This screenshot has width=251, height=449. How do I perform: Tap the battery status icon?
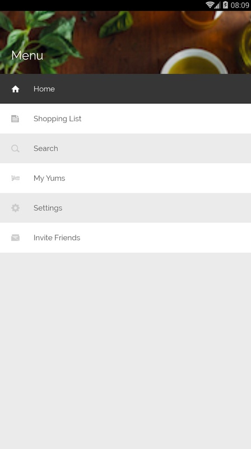point(225,5)
